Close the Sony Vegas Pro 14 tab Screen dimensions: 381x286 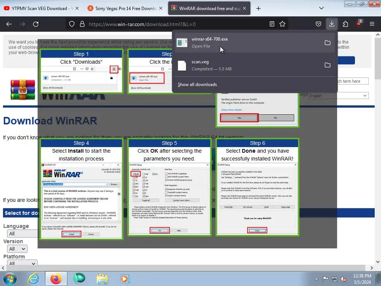click(161, 8)
